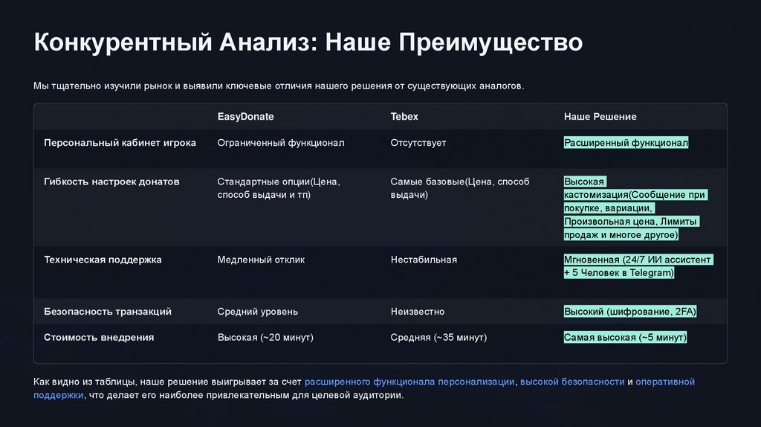Click row label 'Гибкость настроек донатов'
This screenshot has width=761, height=427.
111,182
